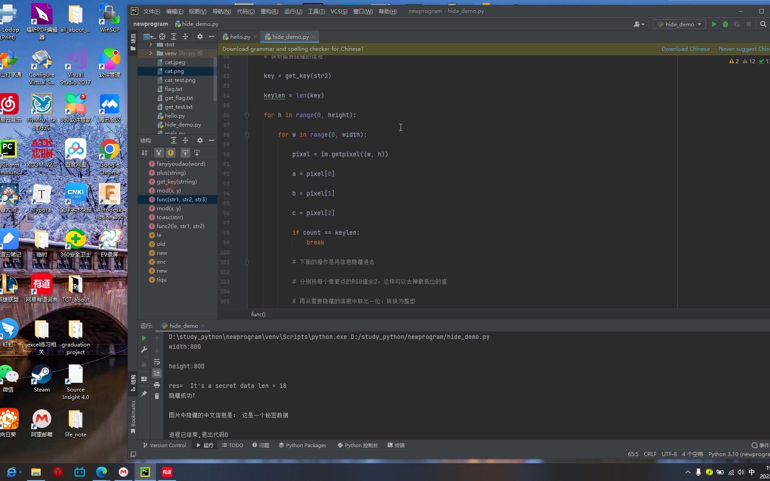Open Version Control tool window

(164, 445)
